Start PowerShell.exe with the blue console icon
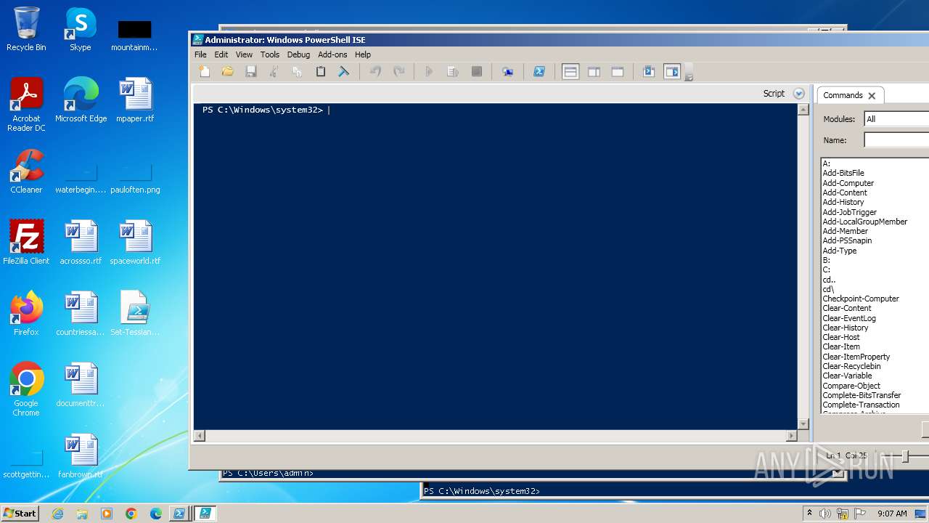Image resolution: width=929 pixels, height=523 pixels. tap(539, 71)
